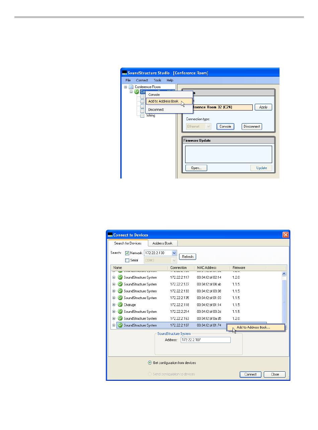Screen dimensions: 318x430
Task: Click the device list vertical scrollbar thumb
Action: point(284,302)
